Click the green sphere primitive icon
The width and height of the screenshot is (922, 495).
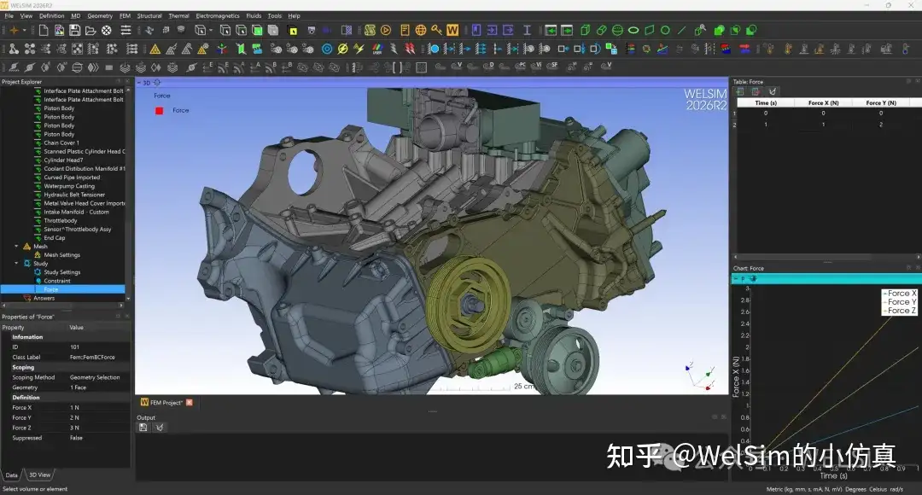pos(617,30)
